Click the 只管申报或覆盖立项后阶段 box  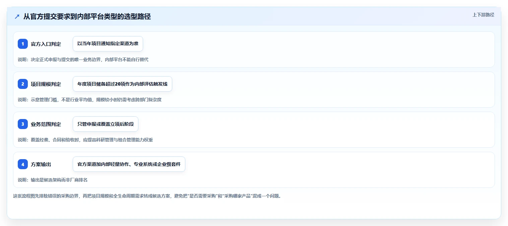(106, 124)
